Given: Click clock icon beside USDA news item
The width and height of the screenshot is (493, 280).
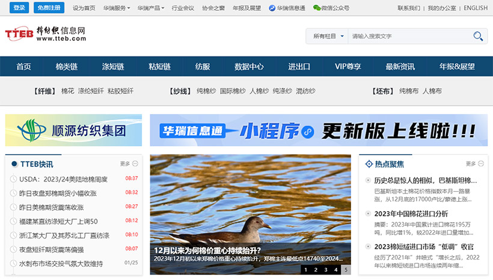Looking at the screenshot, I should [13, 179].
